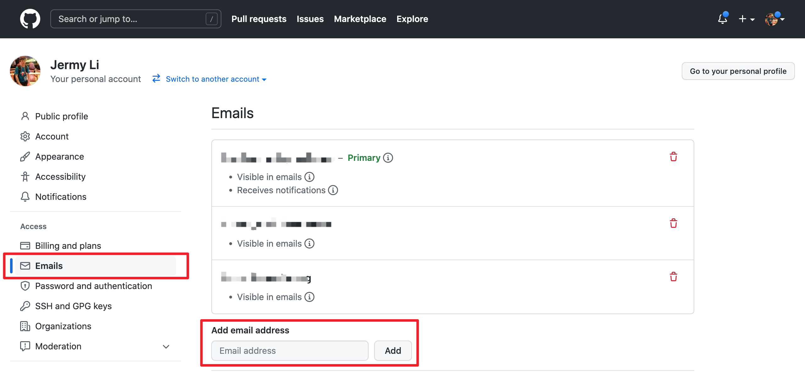Click the Moderation report icon

click(25, 346)
